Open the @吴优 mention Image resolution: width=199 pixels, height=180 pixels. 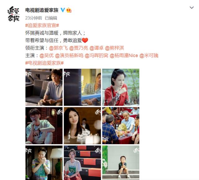[x=46, y=56]
